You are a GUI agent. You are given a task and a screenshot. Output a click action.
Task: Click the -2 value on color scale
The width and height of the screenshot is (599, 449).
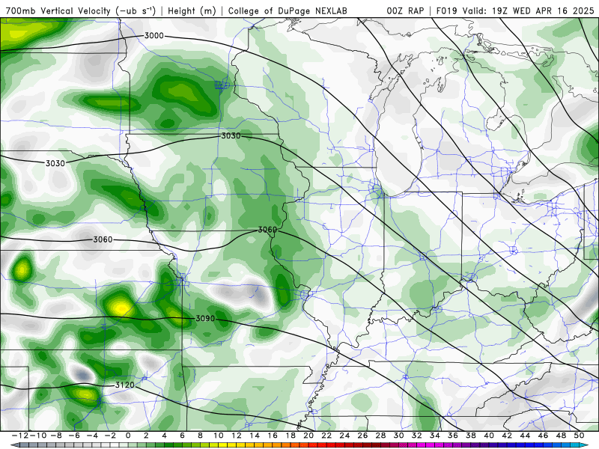110,436
